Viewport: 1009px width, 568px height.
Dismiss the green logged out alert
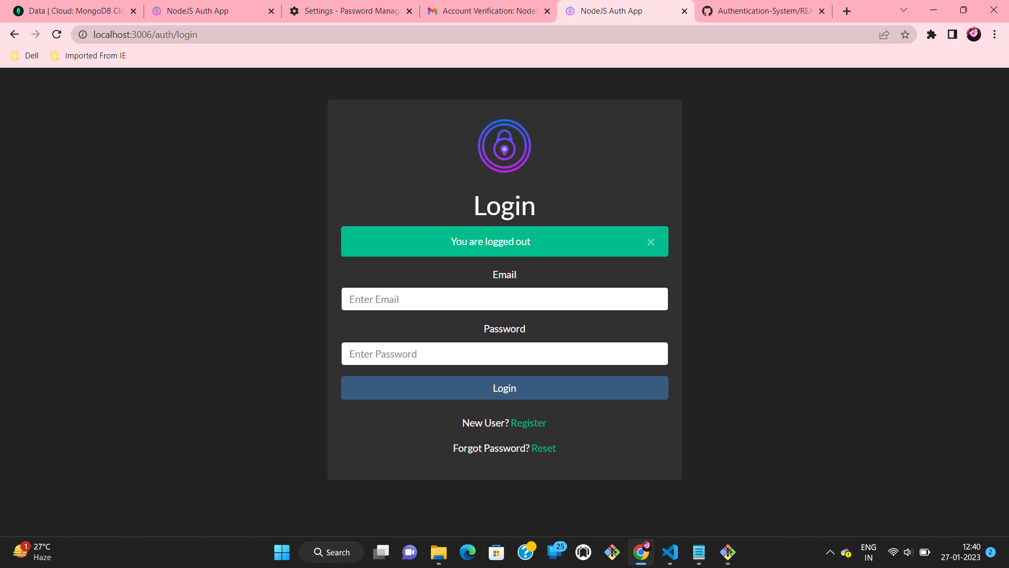point(651,241)
